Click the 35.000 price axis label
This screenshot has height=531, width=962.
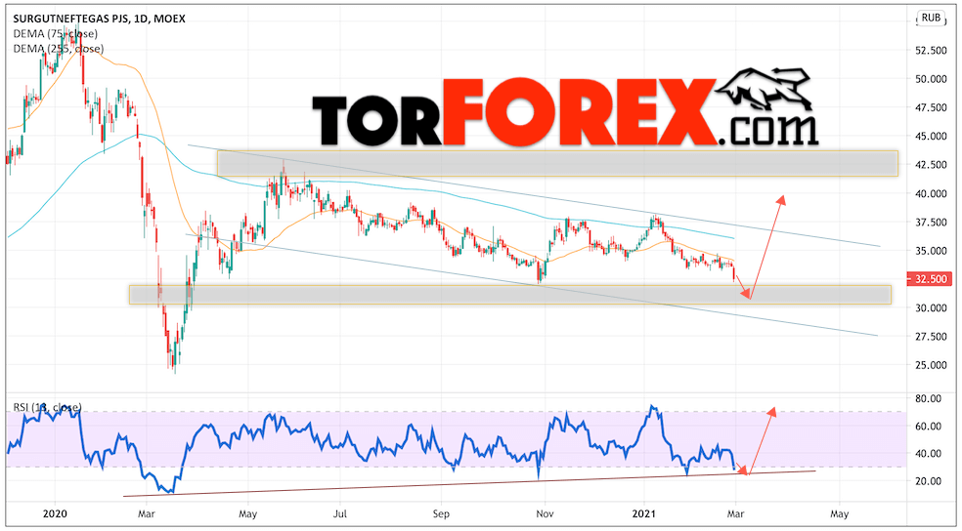click(930, 251)
